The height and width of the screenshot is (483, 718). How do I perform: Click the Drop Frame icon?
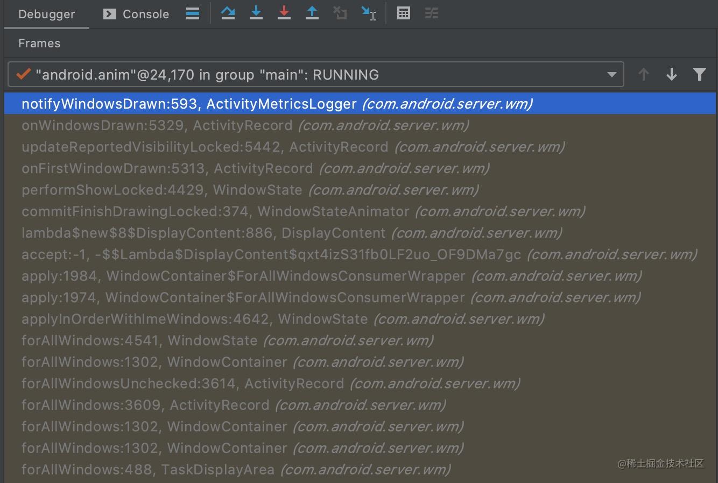point(340,13)
